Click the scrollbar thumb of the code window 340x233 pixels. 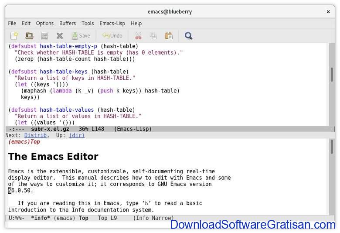point(332,75)
